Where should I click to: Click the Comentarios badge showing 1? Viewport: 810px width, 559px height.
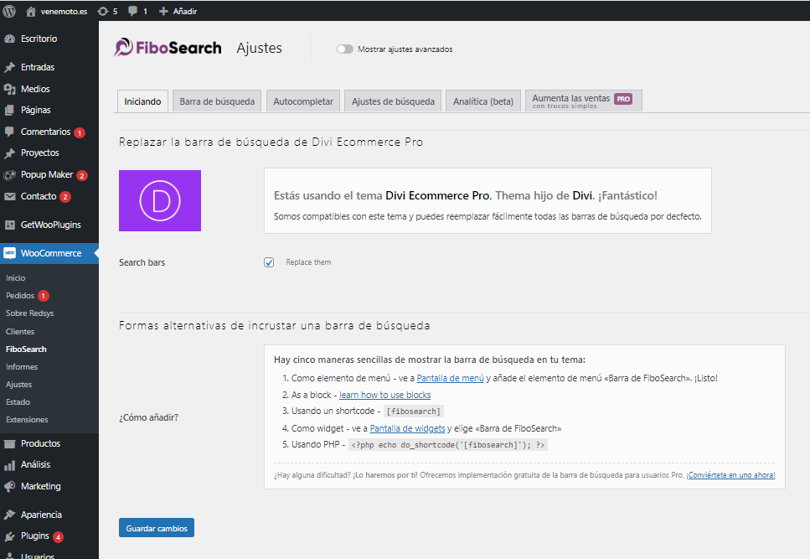(x=80, y=132)
